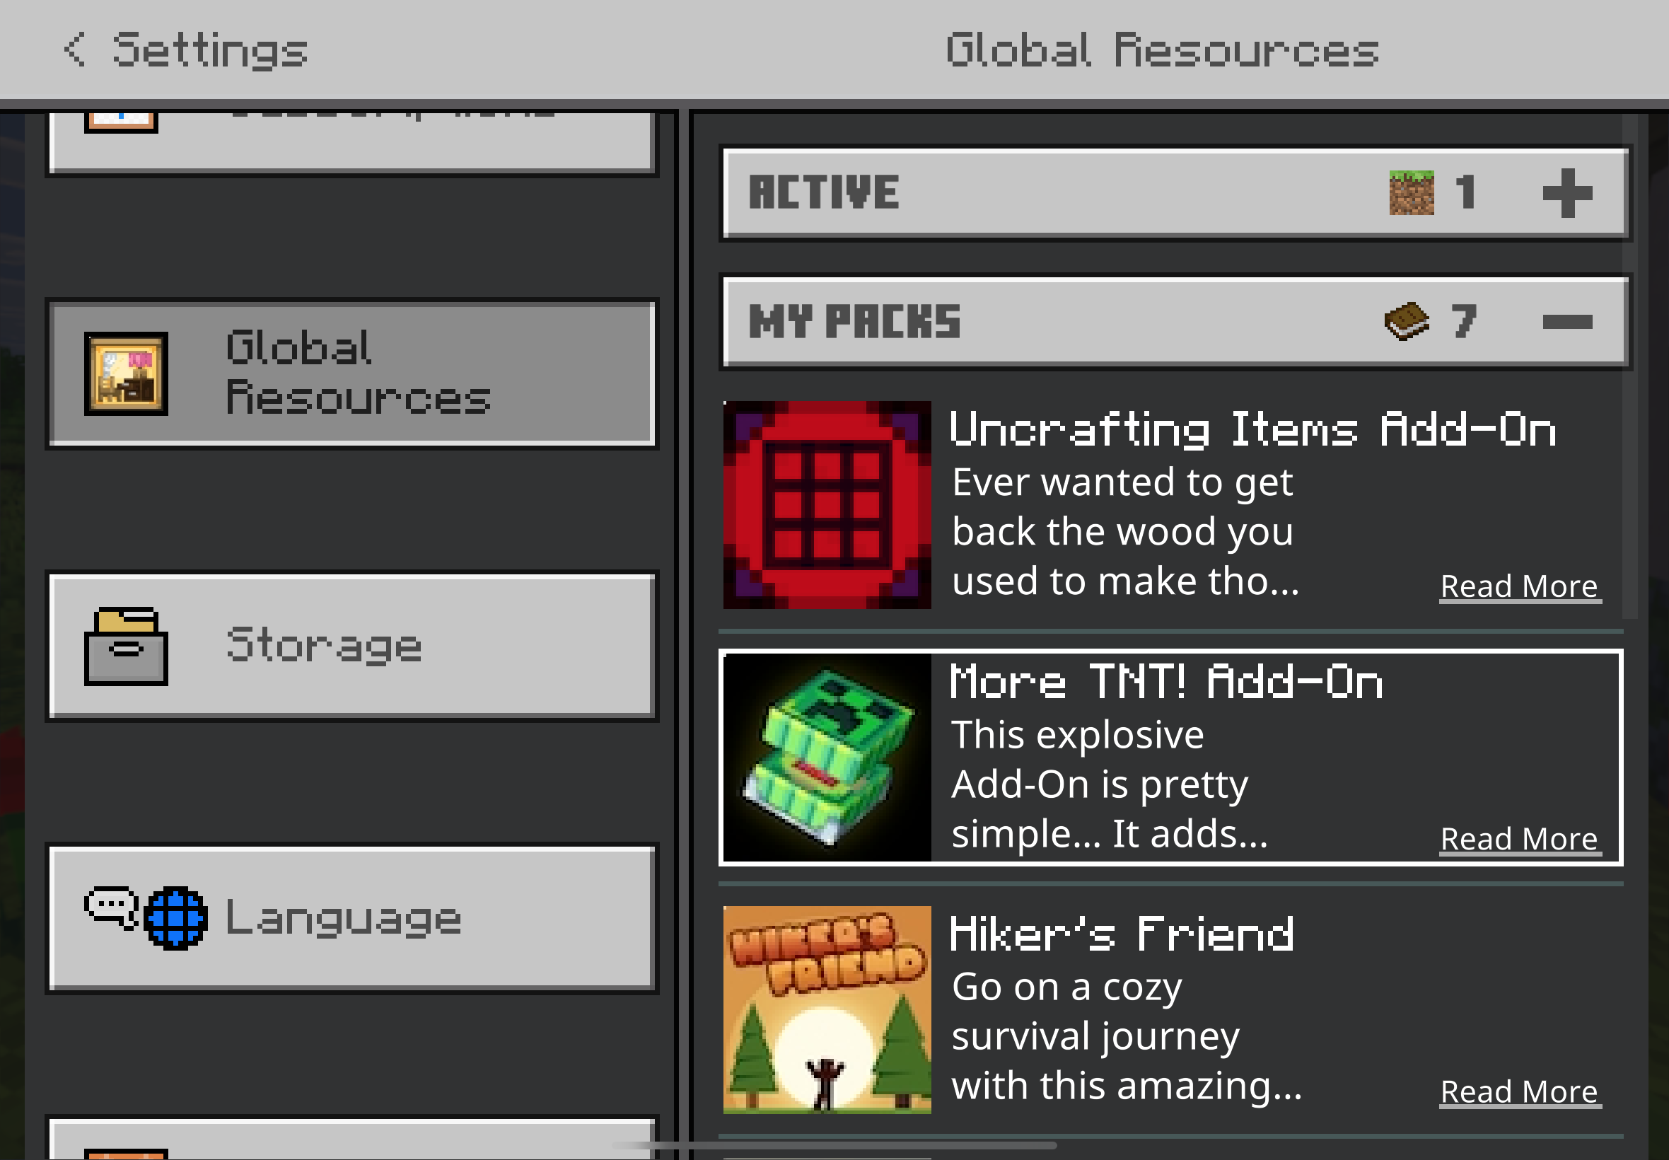Expand the Active packs section plus
Screen dimensions: 1669x1160
1567,192
